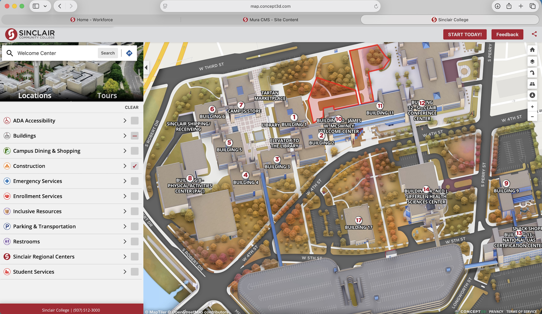The height and width of the screenshot is (314, 542).
Task: Click the directions diamond icon
Action: [129, 53]
